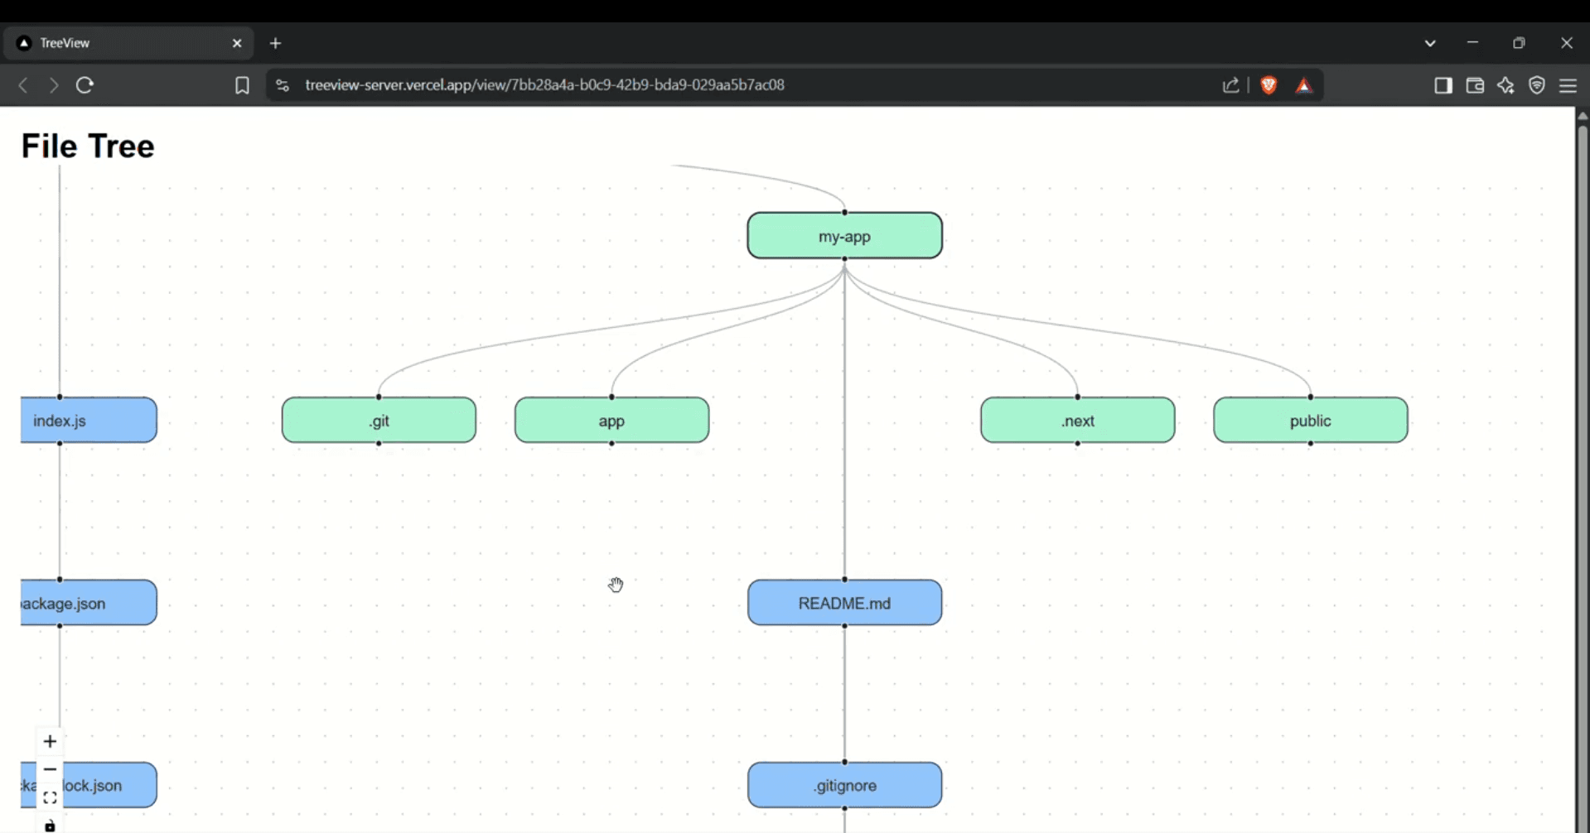Click the zoom out minus control

point(50,769)
